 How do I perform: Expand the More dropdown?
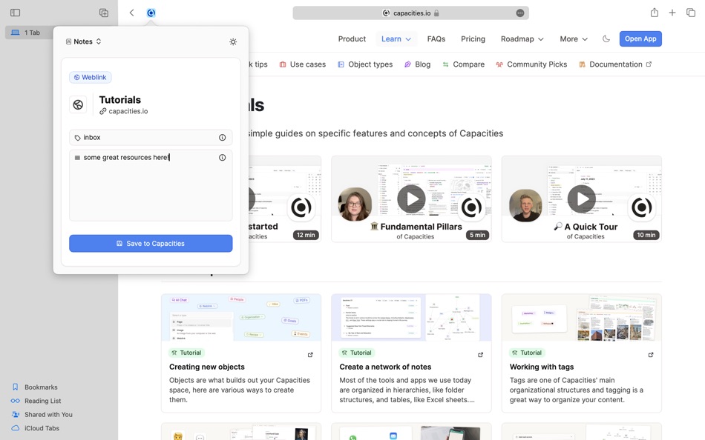point(573,39)
